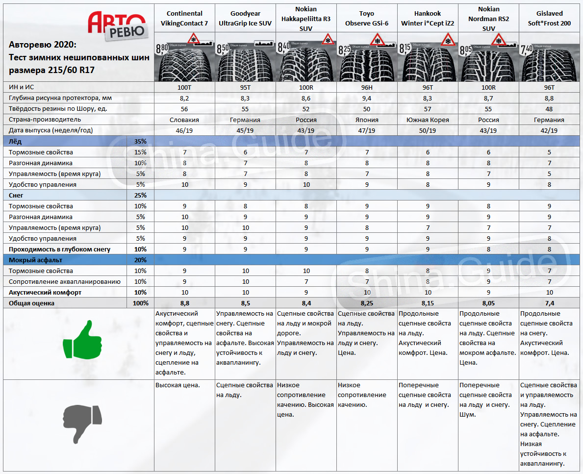Click the 'Южная Корея' country cell
Screen dimensions: 583x474
point(428,120)
